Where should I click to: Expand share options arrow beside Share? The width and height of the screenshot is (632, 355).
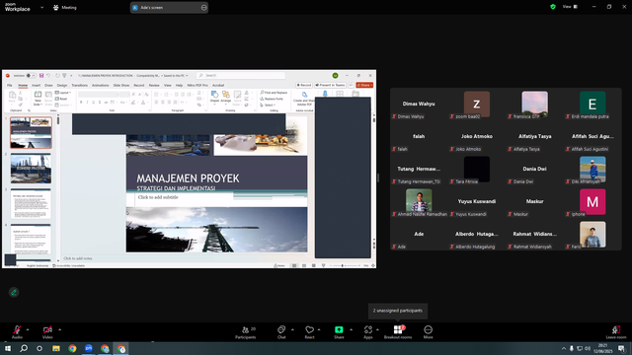pyautogui.click(x=351, y=329)
